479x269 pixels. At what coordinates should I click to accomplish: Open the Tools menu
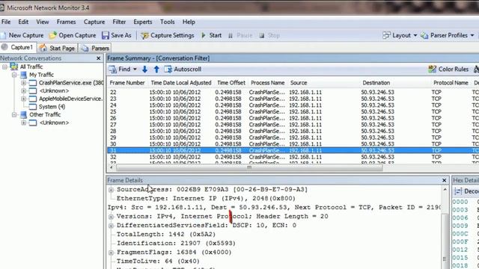coord(168,22)
